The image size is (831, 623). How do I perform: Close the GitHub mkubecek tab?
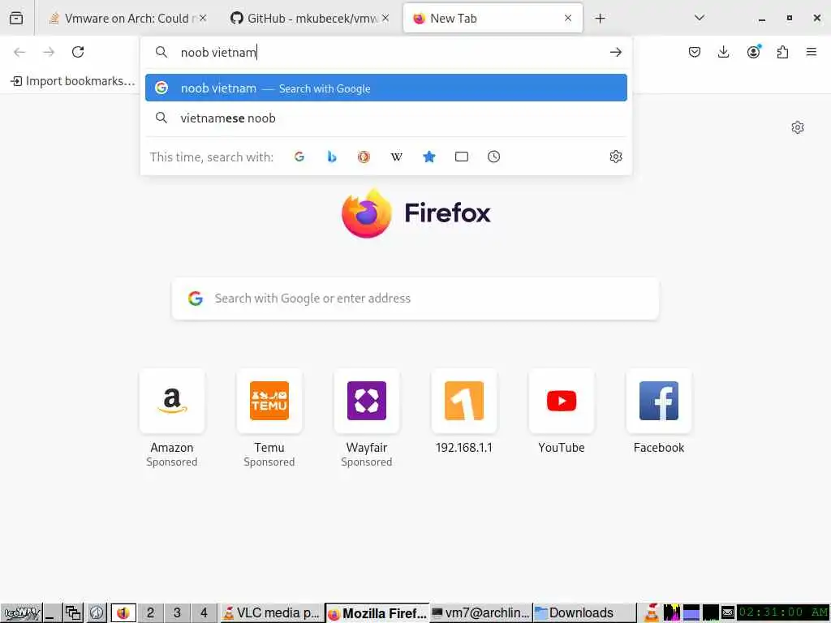pyautogui.click(x=385, y=18)
